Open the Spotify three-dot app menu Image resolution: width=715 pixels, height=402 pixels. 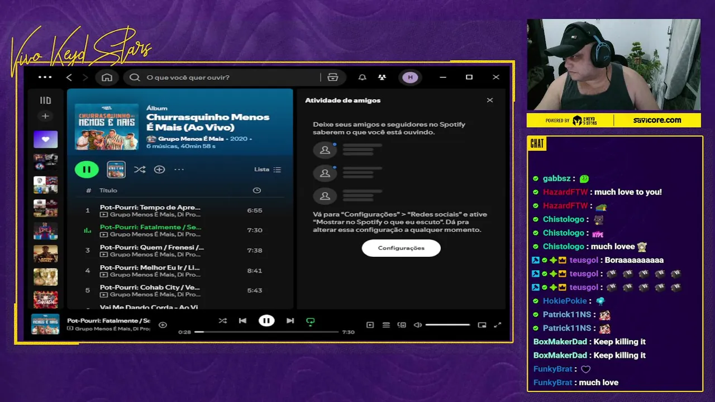click(45, 78)
